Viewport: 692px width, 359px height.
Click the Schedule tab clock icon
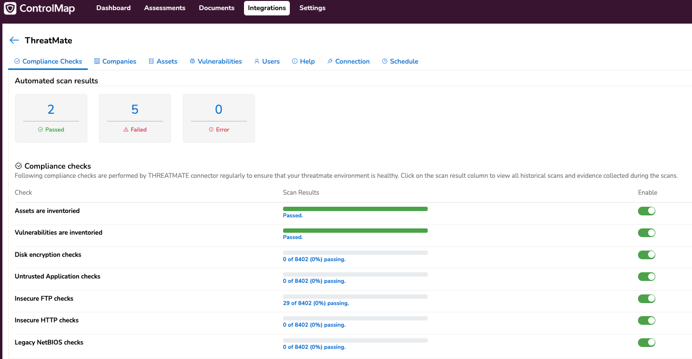pos(385,61)
